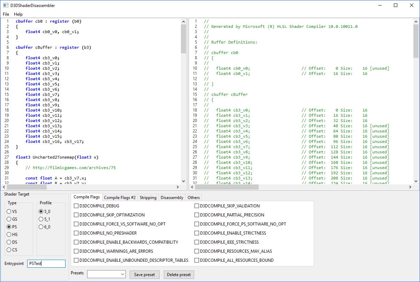Open the Stripping tab
This screenshot has width=420, height=282.
pos(148,197)
